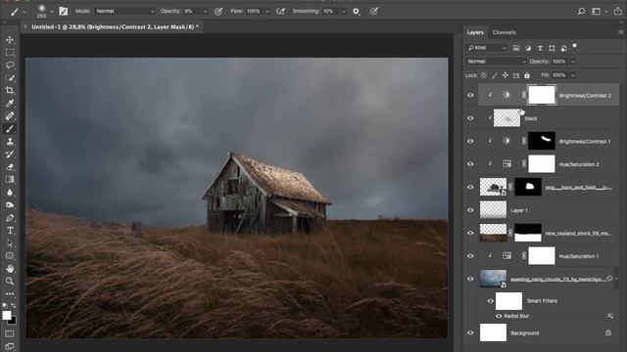Hide the black layer

[470, 118]
